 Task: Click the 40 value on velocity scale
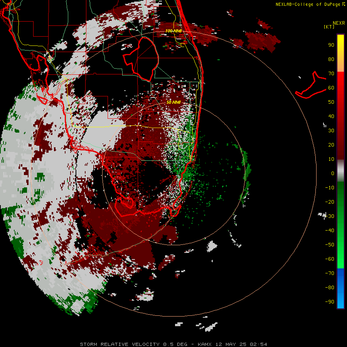tap(331, 116)
